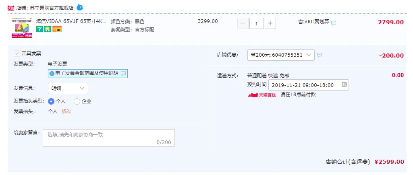The image size is (413, 175).
Task: Click the bubble icon in the e-invoice notice
Action: point(123,74)
